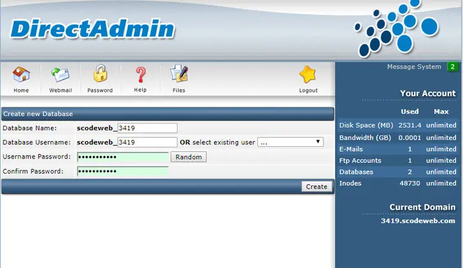463x268 pixels.
Task: Select the Bandwidth (GB) row label
Action: [365, 138]
